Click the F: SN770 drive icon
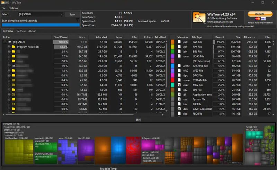This screenshot has height=170, width=277. (x=10, y=42)
